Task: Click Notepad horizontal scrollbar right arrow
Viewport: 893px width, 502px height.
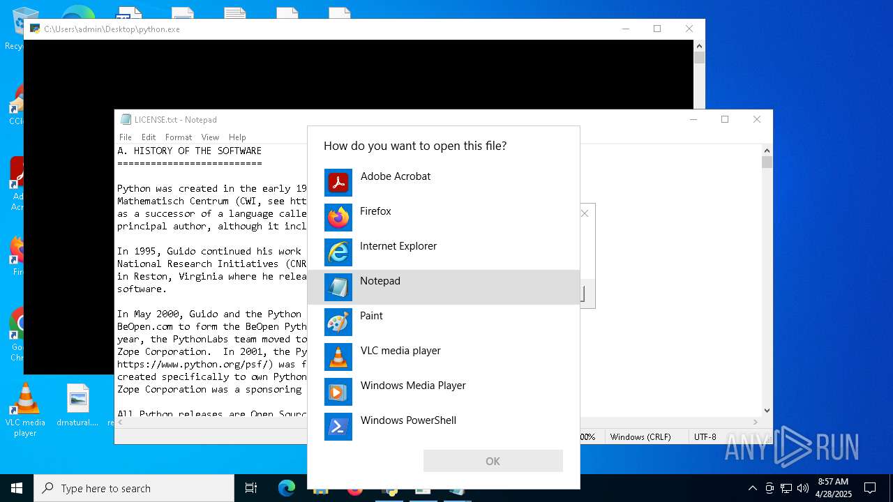Action: point(756,422)
